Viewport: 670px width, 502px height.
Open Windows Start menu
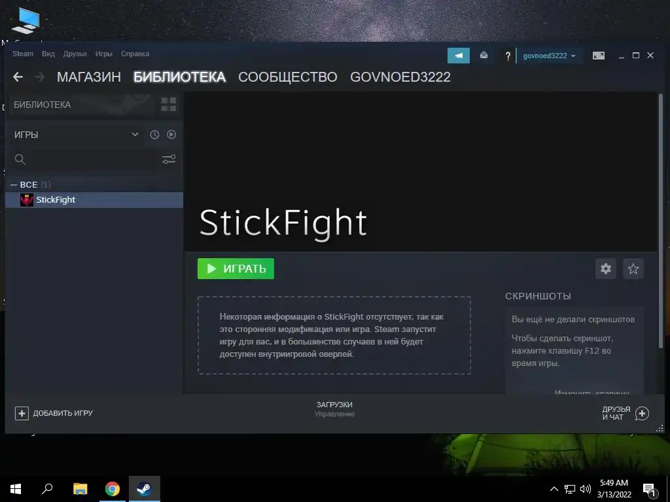click(x=16, y=489)
